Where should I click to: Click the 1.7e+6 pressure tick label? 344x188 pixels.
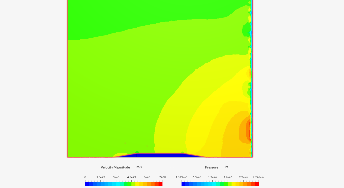(228, 177)
